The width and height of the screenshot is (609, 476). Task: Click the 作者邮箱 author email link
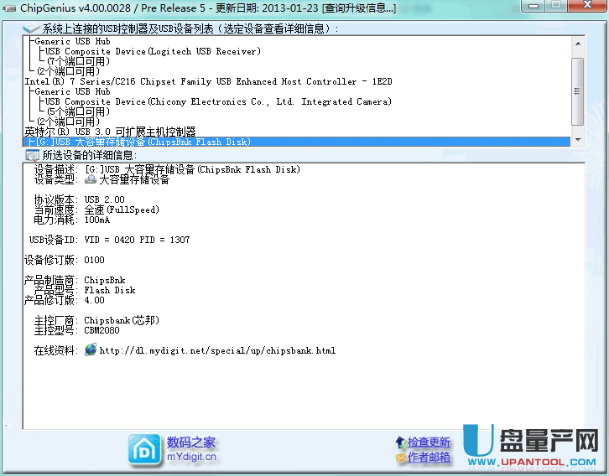[429, 458]
